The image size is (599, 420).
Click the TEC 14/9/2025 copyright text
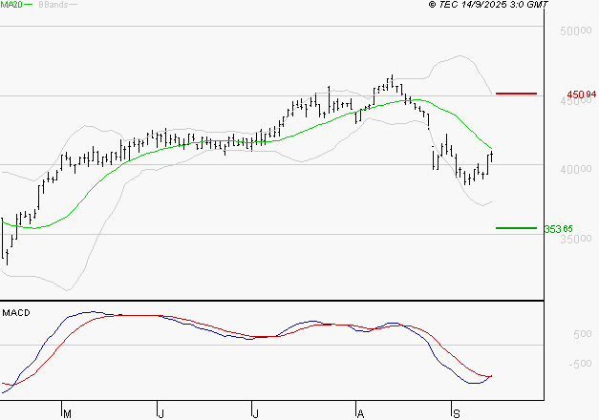[488, 5]
